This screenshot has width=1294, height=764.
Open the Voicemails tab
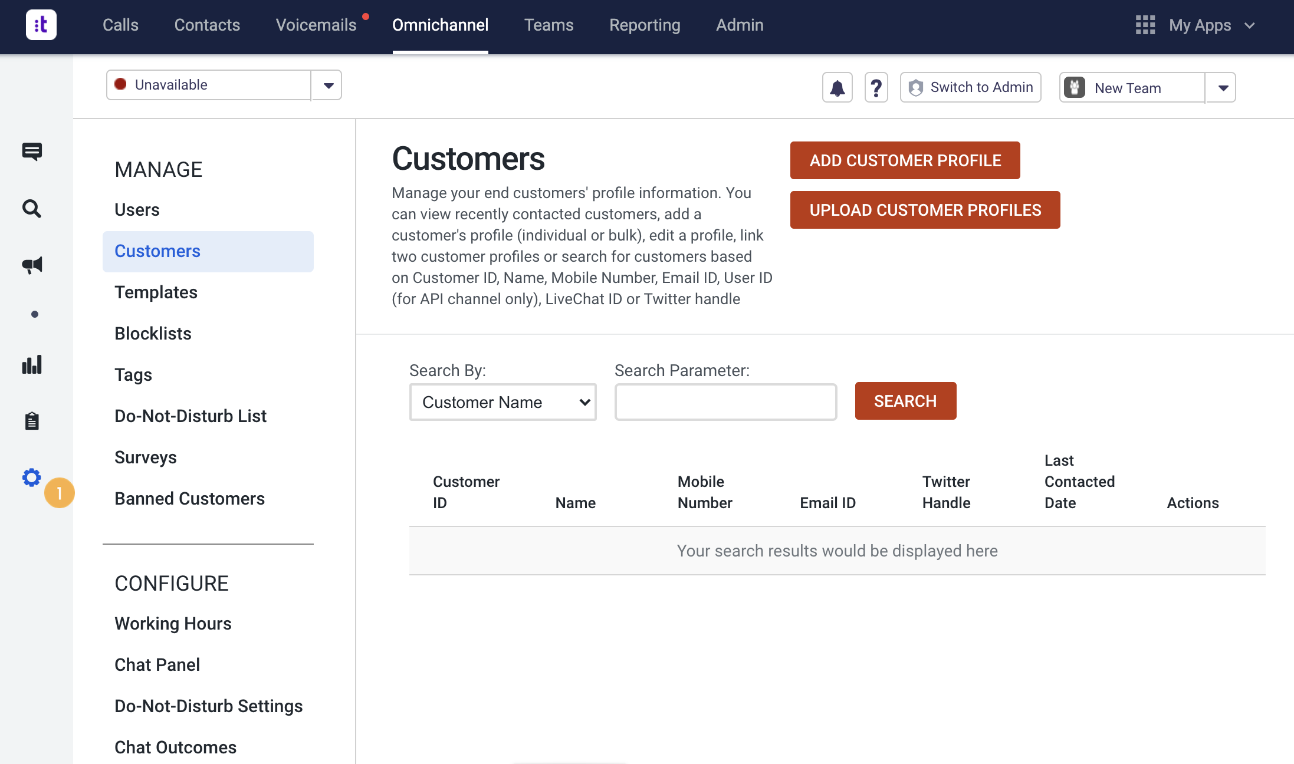(x=316, y=25)
